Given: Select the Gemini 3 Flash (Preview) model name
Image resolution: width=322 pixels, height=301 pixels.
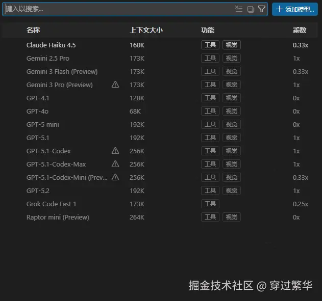Looking at the screenshot, I should pyautogui.click(x=62, y=72).
